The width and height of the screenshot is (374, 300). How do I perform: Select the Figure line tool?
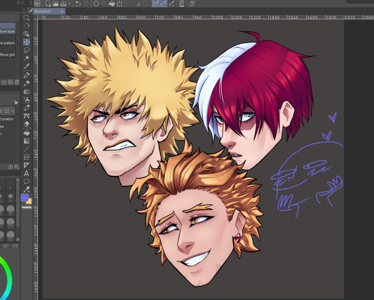27,149
